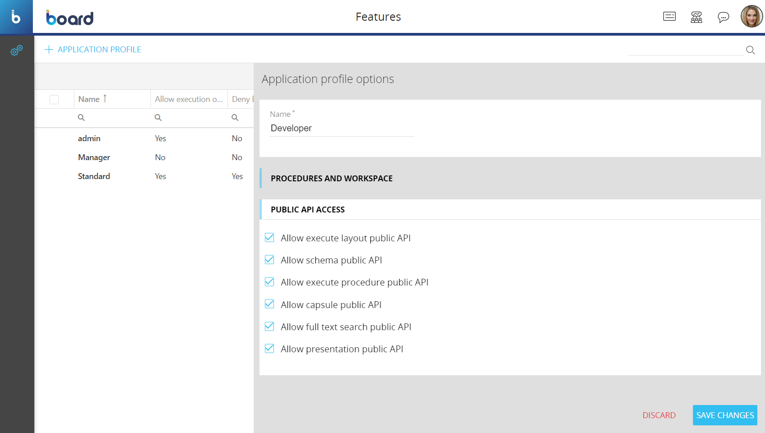
Task: Toggle Allow schema public API checkbox
Action: pos(269,260)
